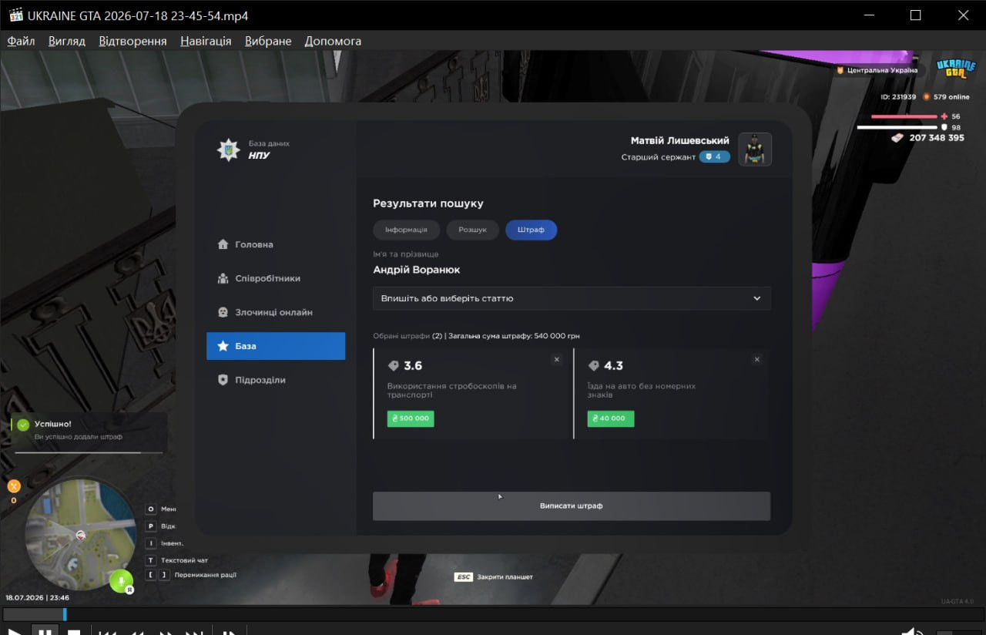
Task: Click the red health bar
Action: point(904,116)
